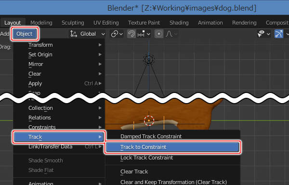Choose Clear Track
This screenshot has width=289, height=185.
click(173, 172)
